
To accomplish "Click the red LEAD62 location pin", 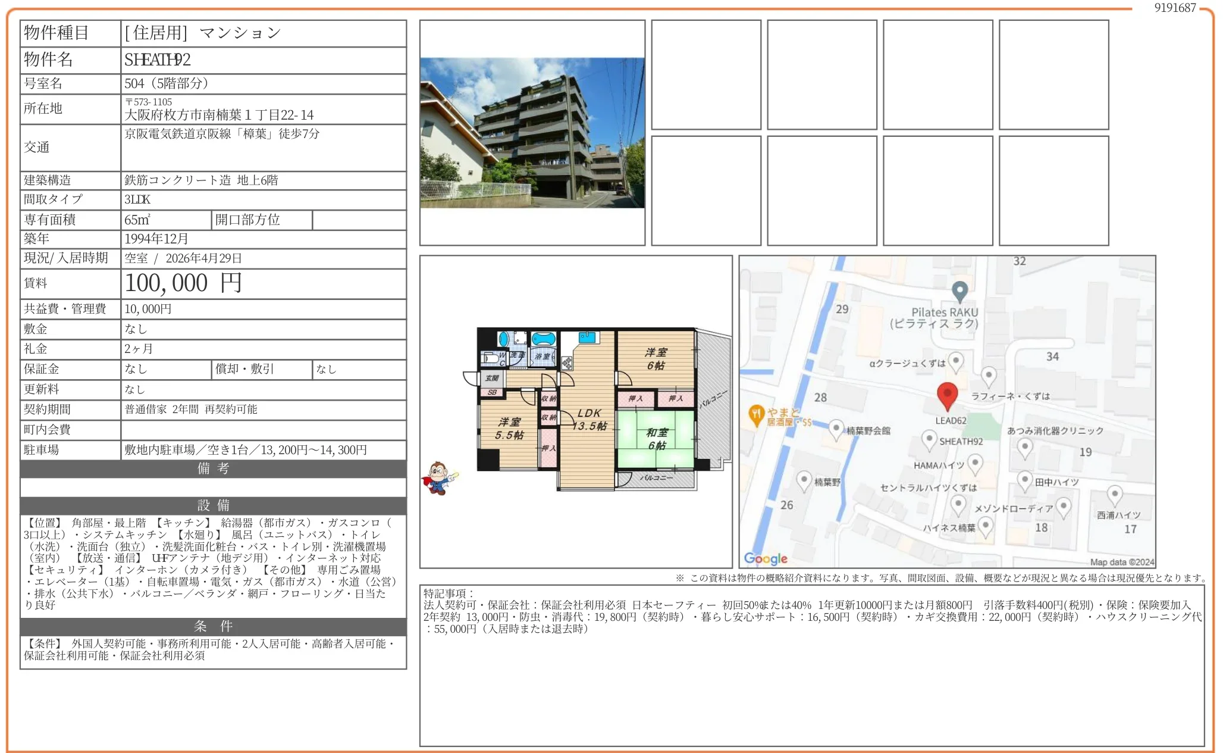I will [947, 395].
